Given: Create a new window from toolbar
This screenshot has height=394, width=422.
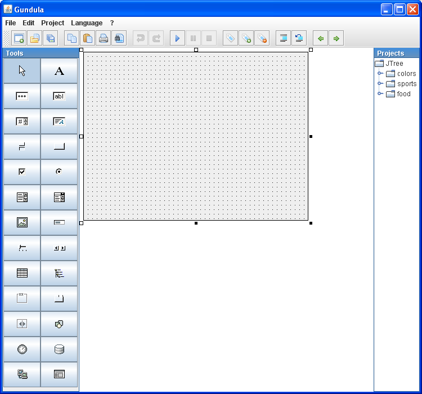Looking at the screenshot, I should coord(19,38).
